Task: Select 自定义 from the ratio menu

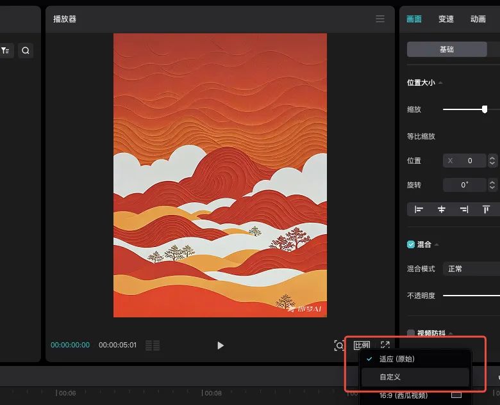Action: (390, 377)
